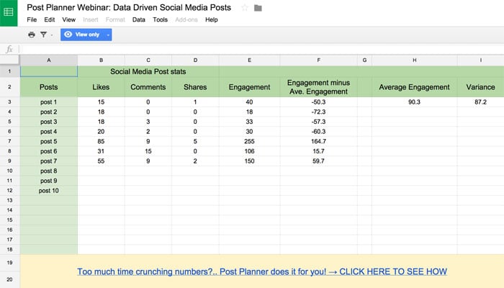
Task: Click the grayed-out Add-ons menu
Action: tap(186, 19)
